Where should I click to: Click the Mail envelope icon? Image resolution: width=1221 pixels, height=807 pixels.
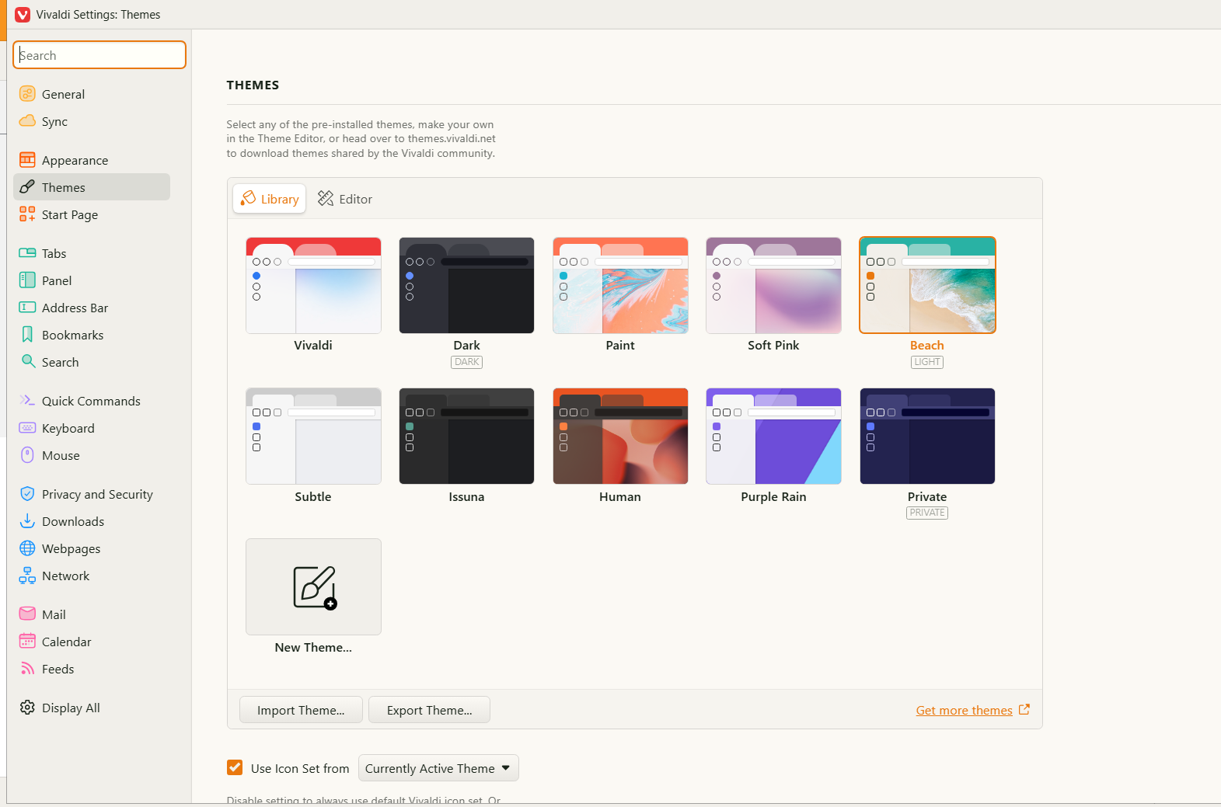pyautogui.click(x=27, y=614)
